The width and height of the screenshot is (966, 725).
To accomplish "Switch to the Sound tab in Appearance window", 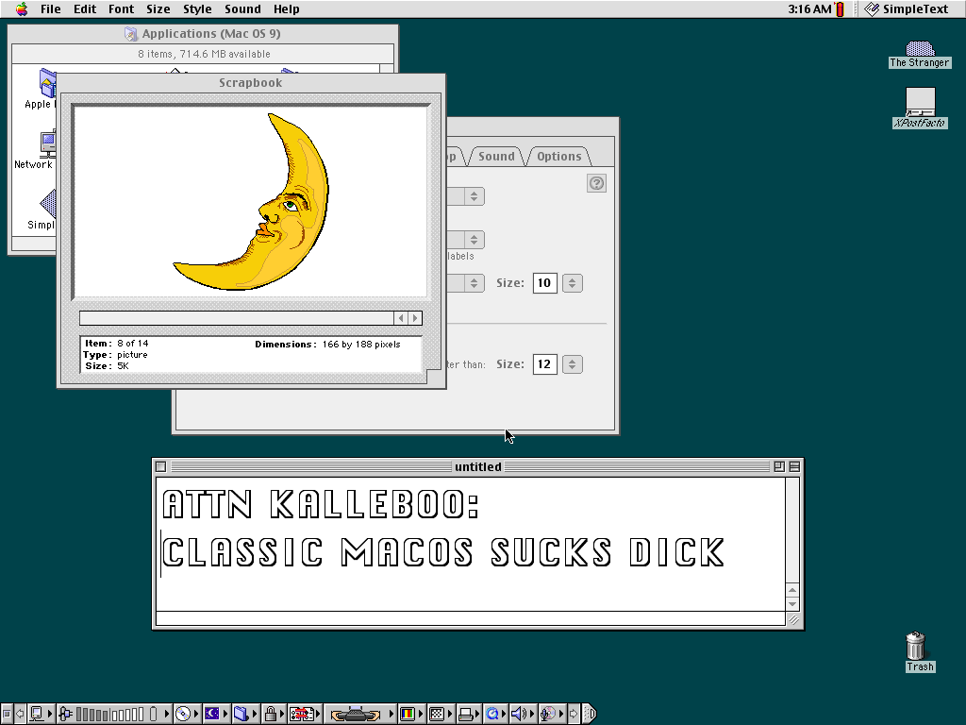I will pyautogui.click(x=496, y=157).
